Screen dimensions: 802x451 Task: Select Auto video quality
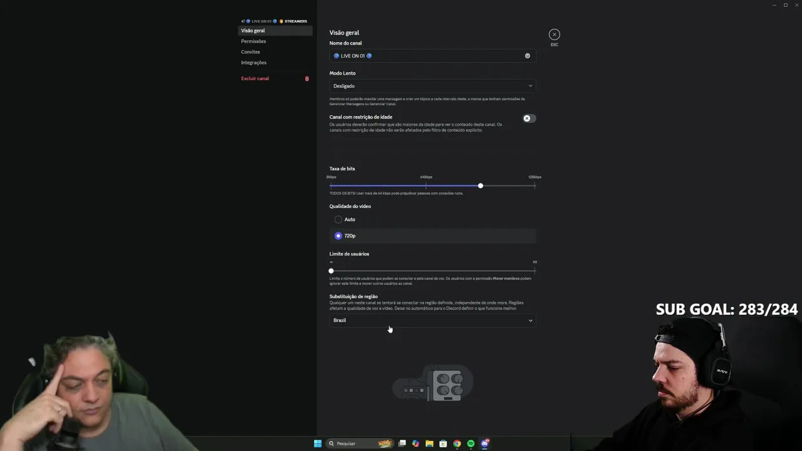[338, 219]
